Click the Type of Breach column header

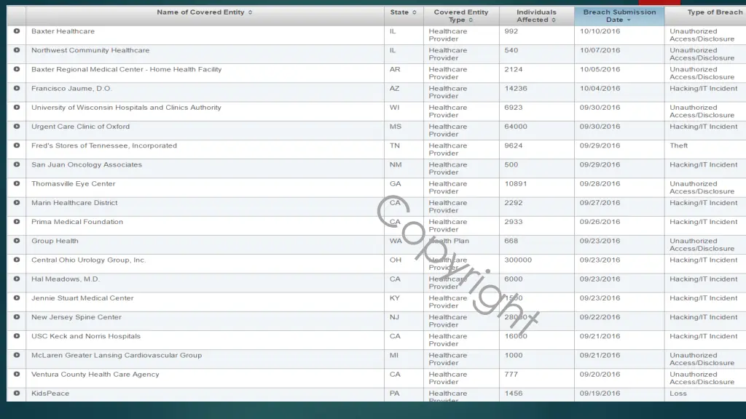705,16
